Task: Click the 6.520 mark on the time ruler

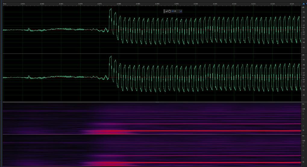Action: coord(273,4)
